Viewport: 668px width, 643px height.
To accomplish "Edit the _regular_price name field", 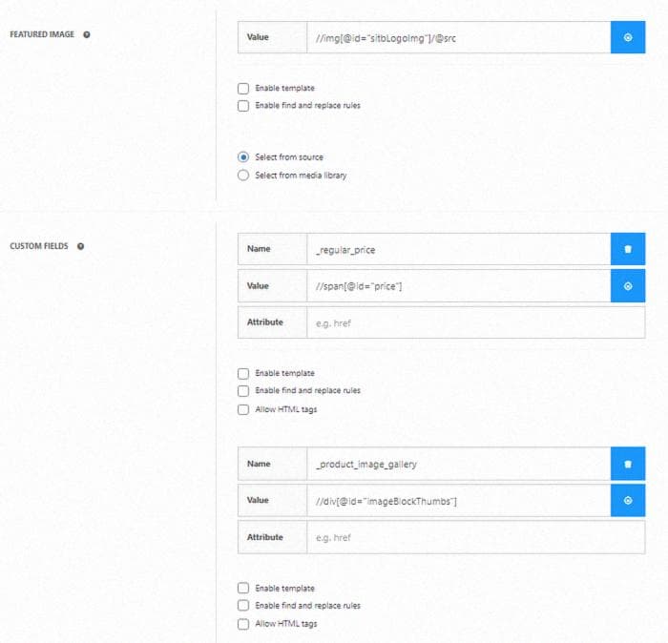I will coord(458,249).
